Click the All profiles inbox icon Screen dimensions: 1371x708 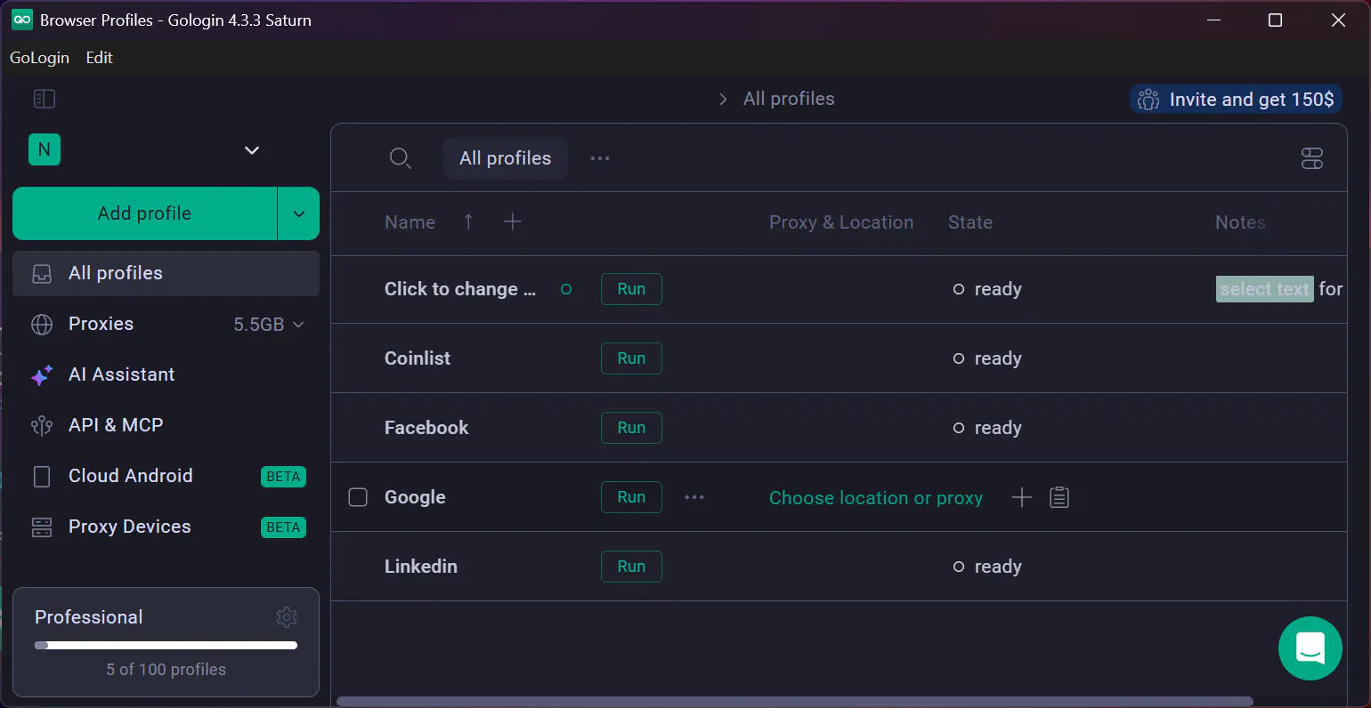click(42, 274)
